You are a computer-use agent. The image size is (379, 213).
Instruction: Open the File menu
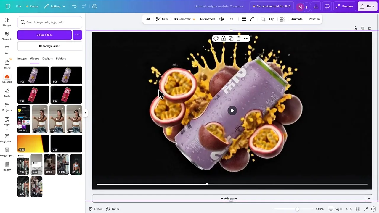pos(18,6)
